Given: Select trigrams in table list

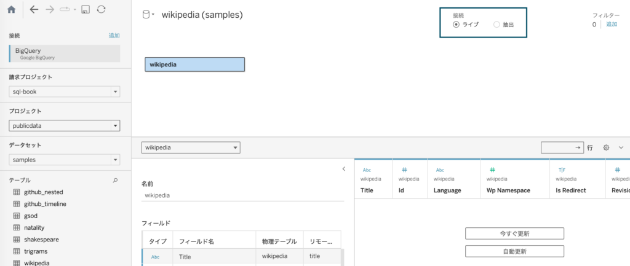Looking at the screenshot, I should 36,251.
